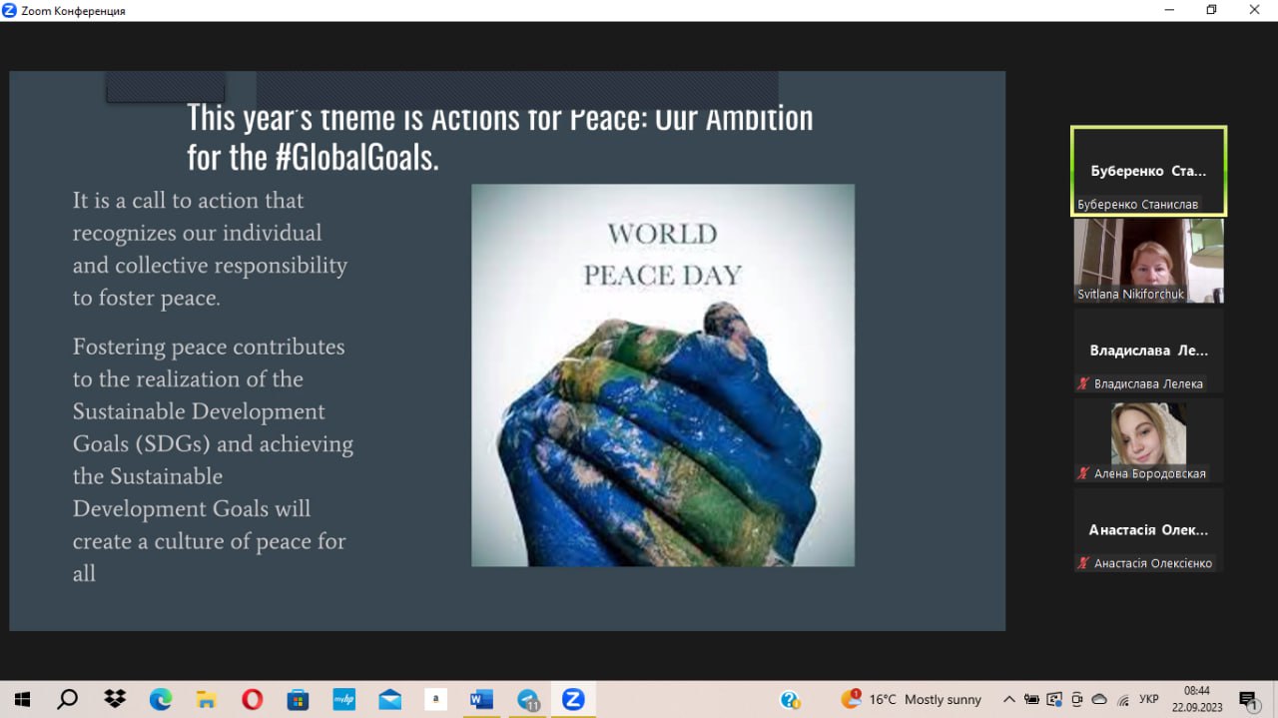Open Wi-Fi network tray icon
1278x718 pixels.
pos(1123,700)
